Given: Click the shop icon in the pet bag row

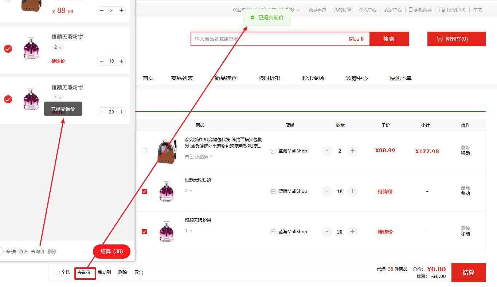Looking at the screenshot, I should tap(273, 151).
